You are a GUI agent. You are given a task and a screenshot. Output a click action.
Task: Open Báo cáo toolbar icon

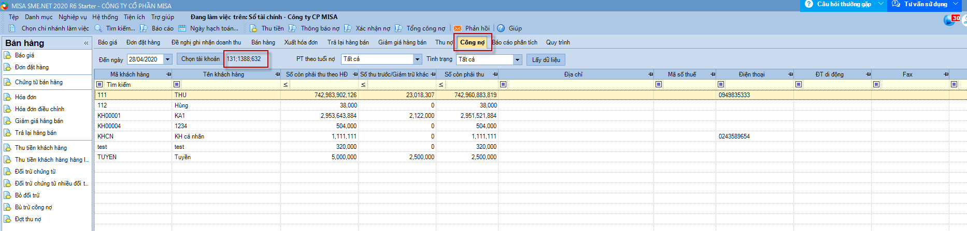[x=144, y=28]
